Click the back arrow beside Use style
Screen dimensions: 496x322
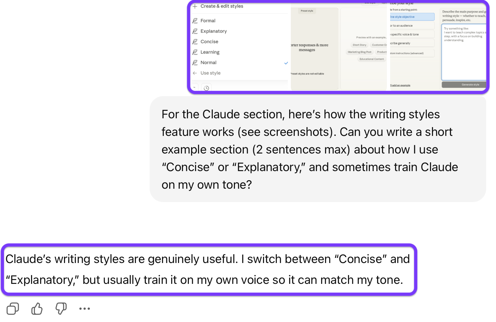[195, 73]
